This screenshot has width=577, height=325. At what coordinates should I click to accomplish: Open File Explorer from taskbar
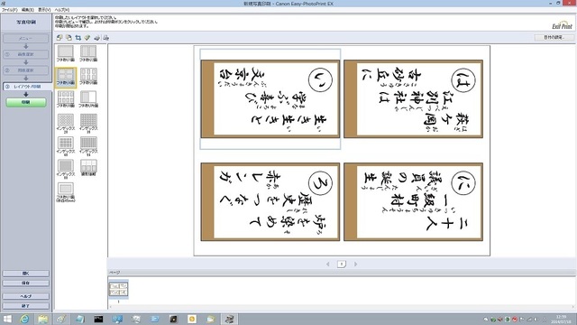[42, 319]
